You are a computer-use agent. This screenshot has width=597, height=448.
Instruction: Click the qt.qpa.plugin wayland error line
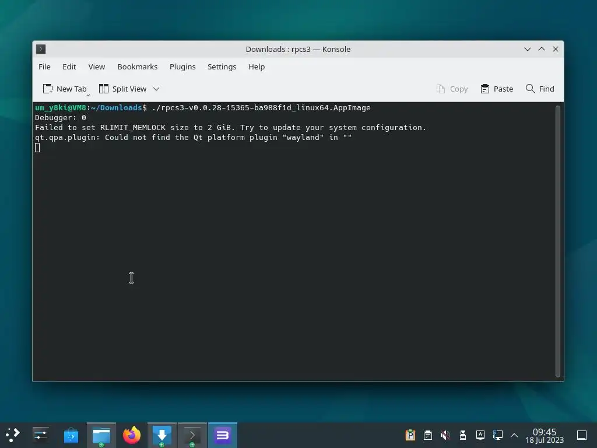194,138
